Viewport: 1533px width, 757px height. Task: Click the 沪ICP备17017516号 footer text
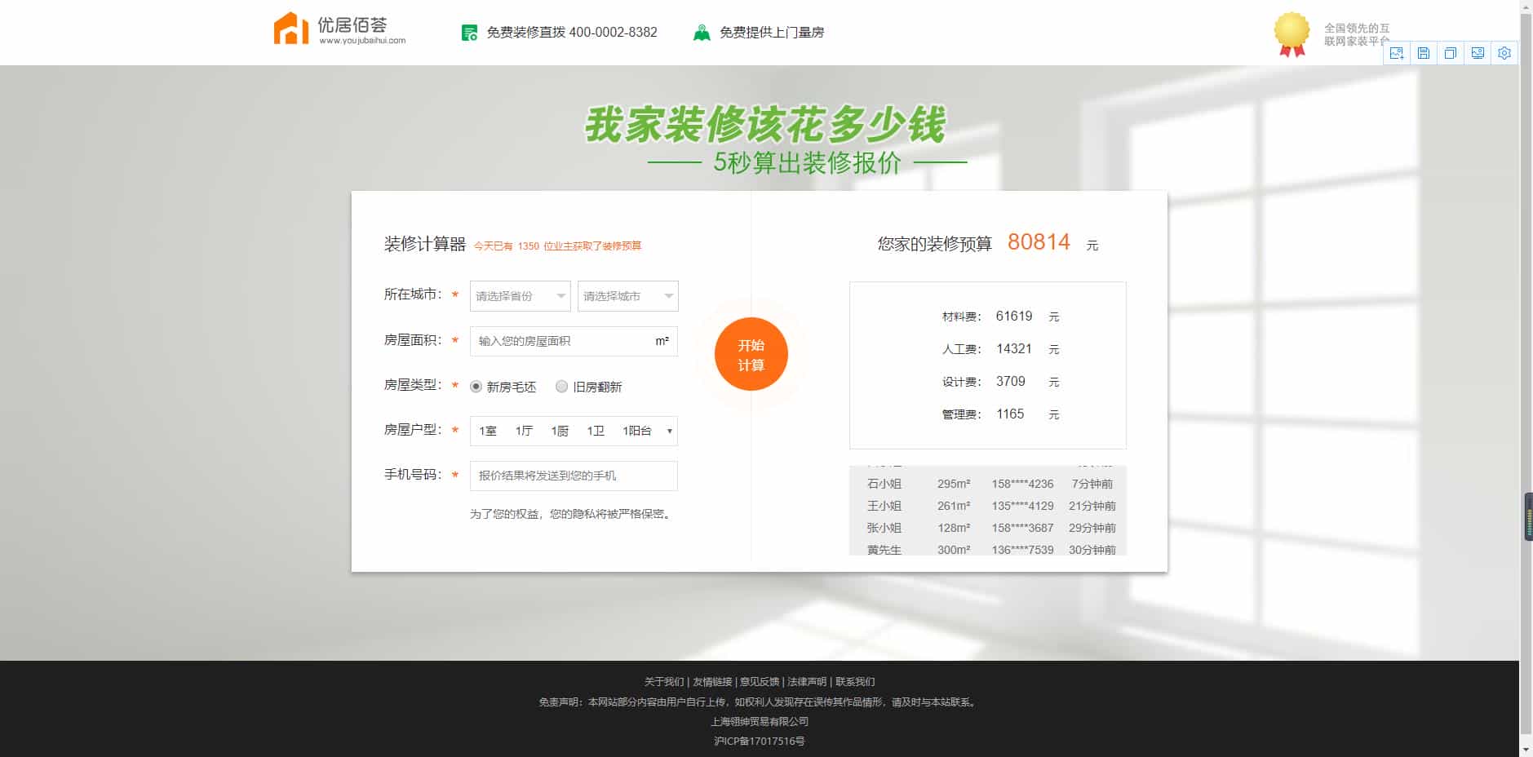click(760, 742)
